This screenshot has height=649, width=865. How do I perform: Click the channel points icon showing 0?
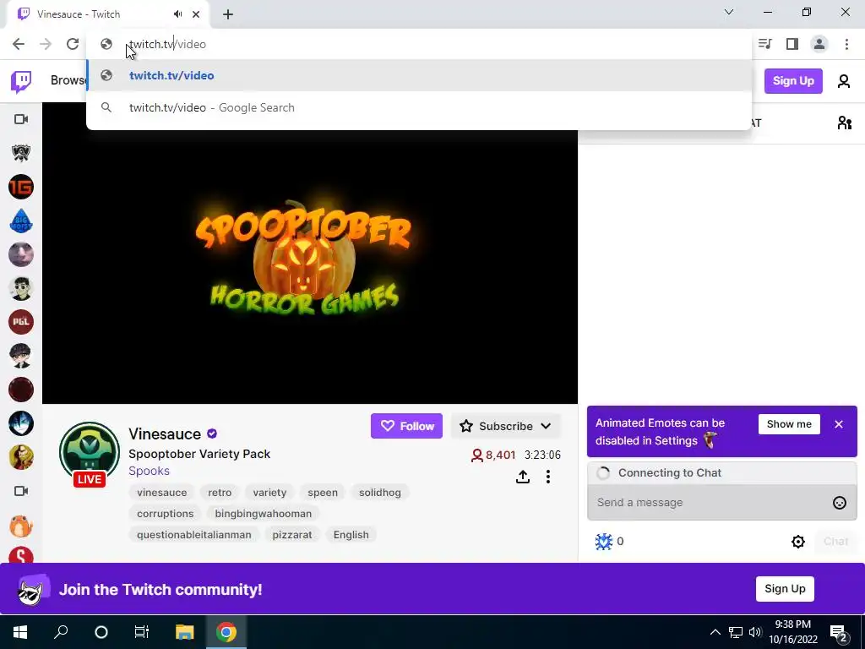click(604, 542)
